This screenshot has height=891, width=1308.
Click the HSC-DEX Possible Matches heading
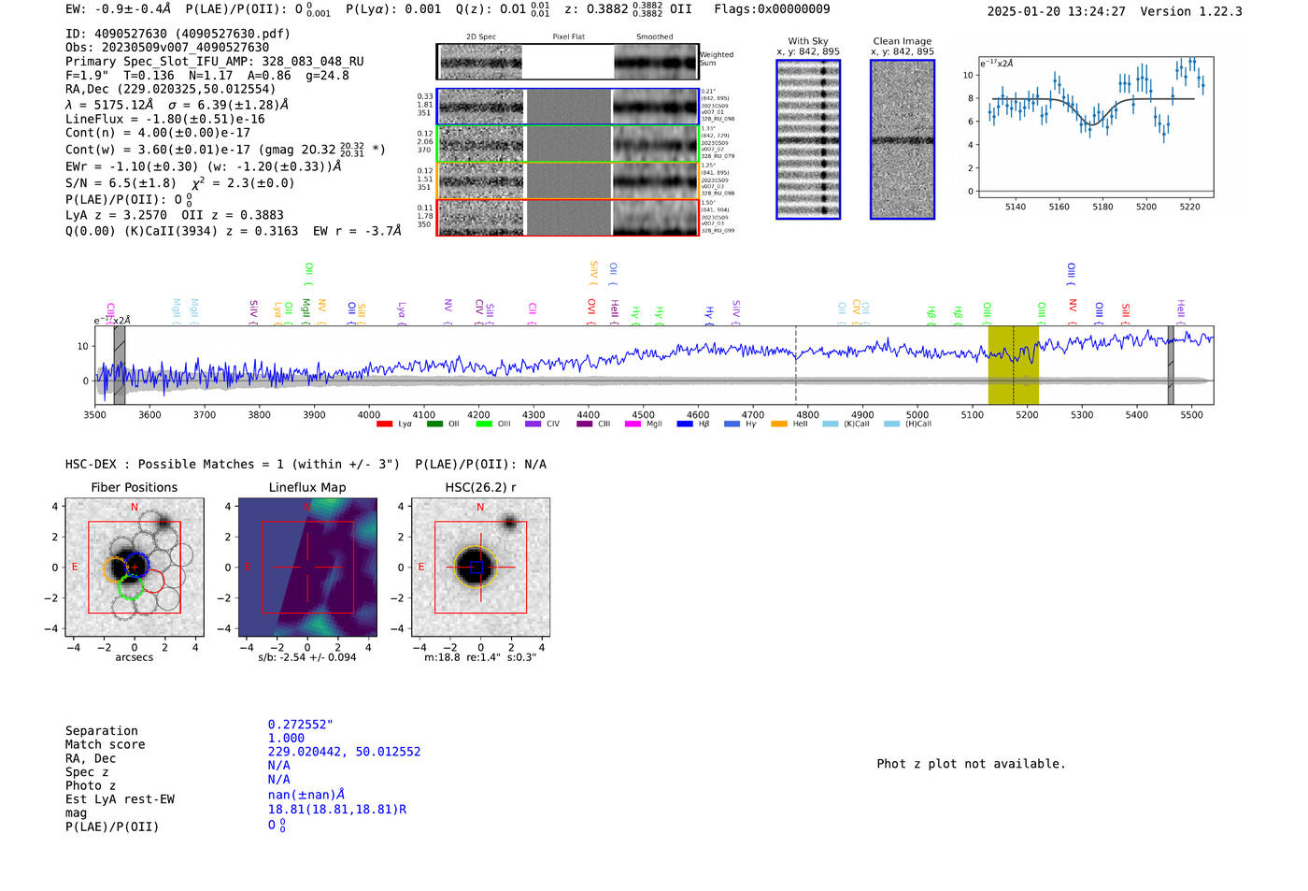[x=306, y=465]
